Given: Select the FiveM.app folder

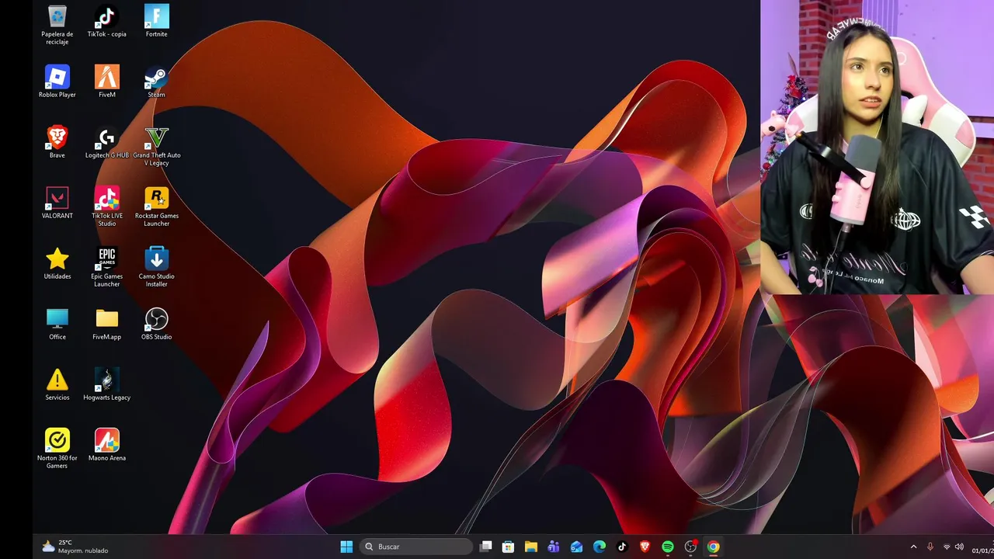Looking at the screenshot, I should click(x=106, y=324).
